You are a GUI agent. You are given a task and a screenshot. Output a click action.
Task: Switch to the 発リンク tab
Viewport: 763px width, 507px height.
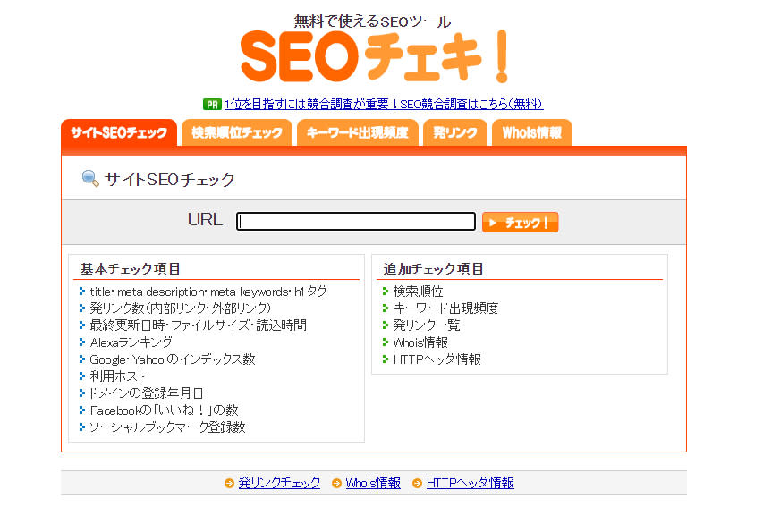(455, 132)
